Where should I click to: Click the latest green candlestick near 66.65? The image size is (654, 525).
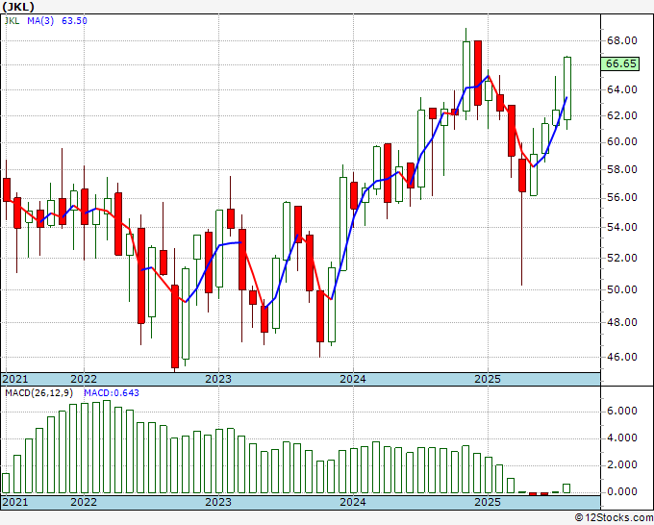567,88
